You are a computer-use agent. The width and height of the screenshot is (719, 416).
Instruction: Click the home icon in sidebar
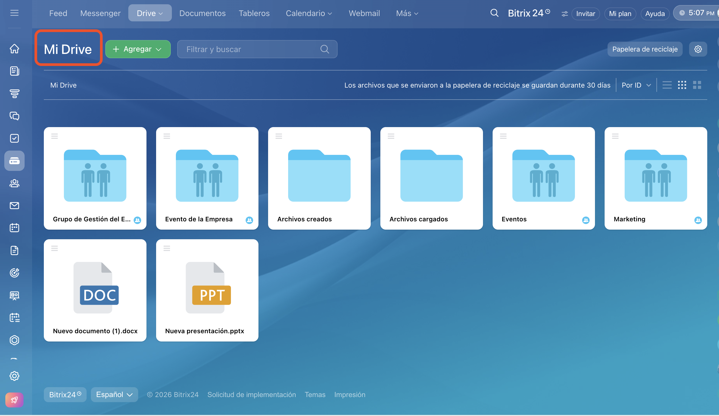[x=14, y=49]
